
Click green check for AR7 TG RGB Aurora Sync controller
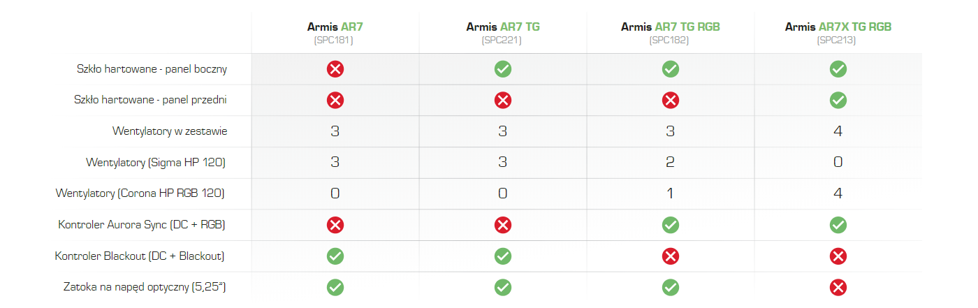tap(671, 225)
